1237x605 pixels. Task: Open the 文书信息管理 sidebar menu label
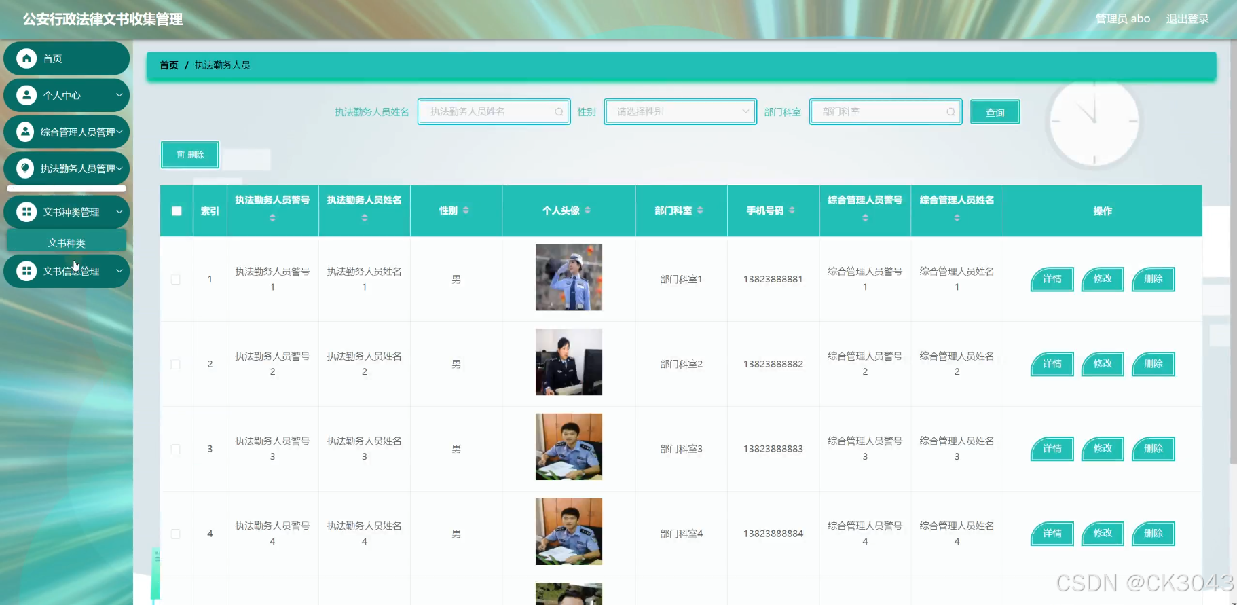tap(71, 272)
